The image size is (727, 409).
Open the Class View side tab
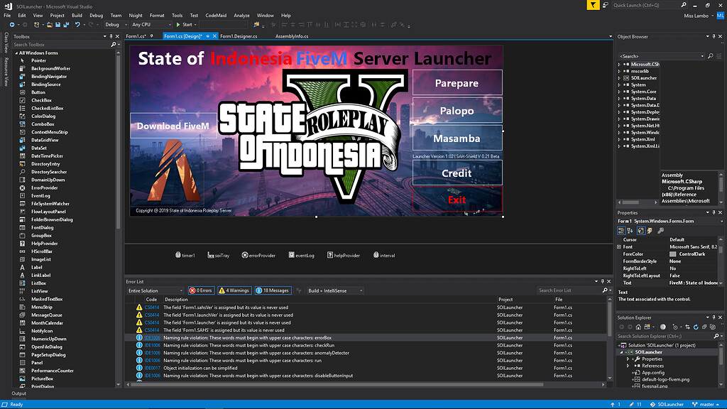[6, 43]
